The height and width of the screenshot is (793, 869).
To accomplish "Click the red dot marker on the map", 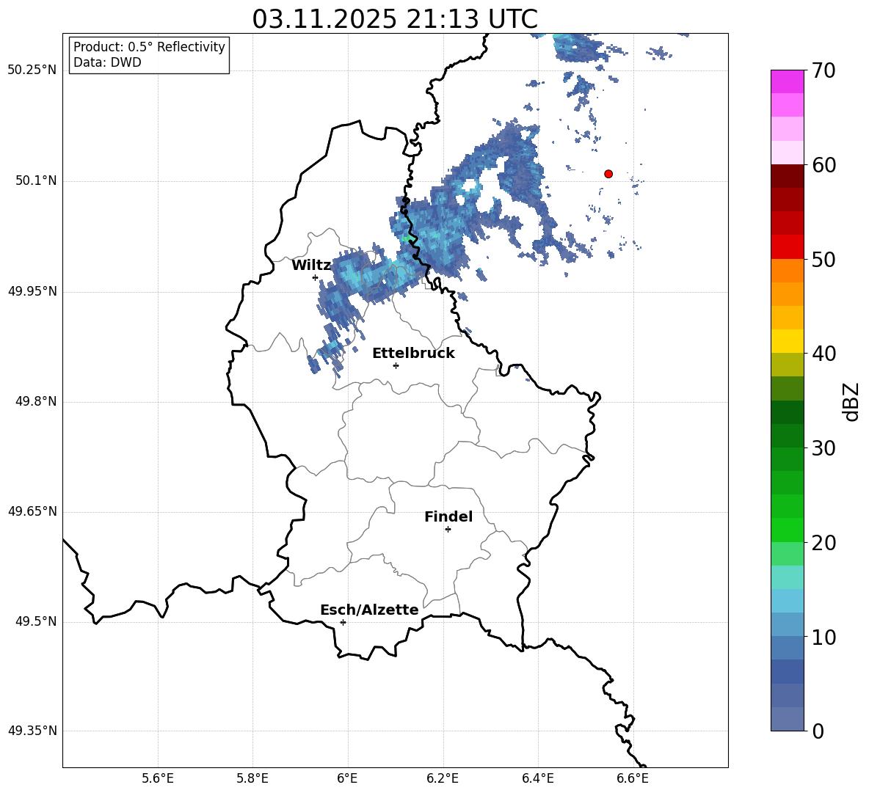I will coord(608,174).
